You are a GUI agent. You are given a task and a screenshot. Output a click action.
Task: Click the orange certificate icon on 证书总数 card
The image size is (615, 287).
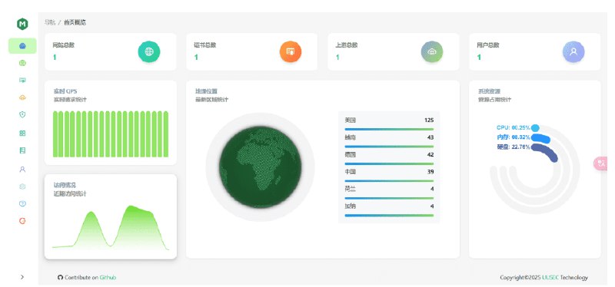tap(291, 51)
